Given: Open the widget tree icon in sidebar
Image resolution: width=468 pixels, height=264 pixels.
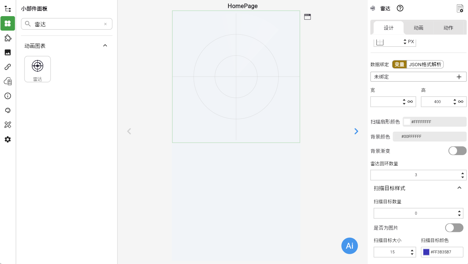Looking at the screenshot, I should coord(8,9).
